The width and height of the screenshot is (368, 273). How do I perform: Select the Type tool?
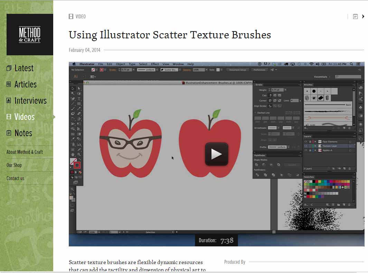coord(79,99)
